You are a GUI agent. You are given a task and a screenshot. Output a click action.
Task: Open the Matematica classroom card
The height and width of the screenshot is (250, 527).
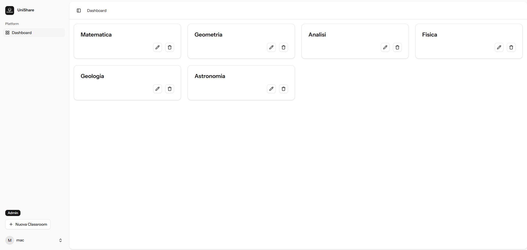96,35
